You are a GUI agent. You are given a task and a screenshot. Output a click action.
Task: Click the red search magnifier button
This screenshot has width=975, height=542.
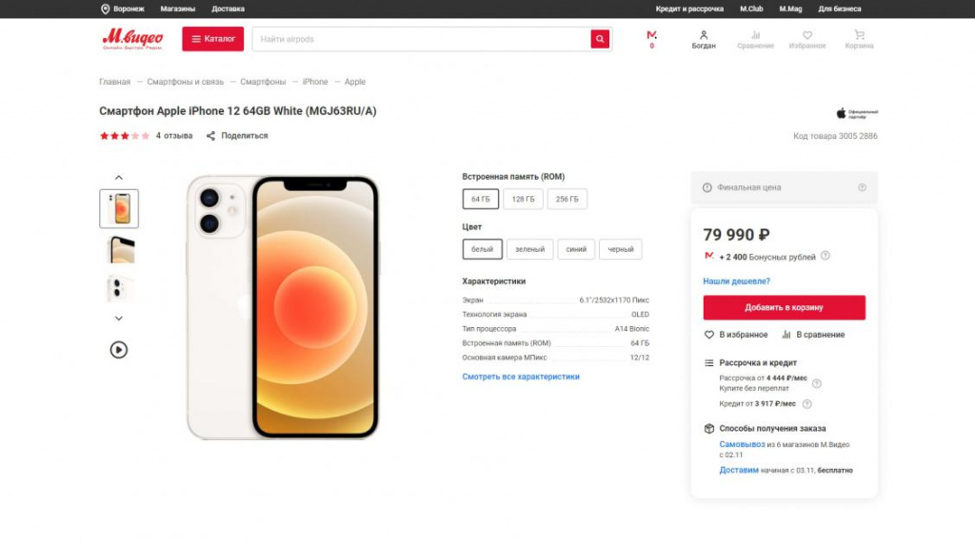pyautogui.click(x=600, y=39)
